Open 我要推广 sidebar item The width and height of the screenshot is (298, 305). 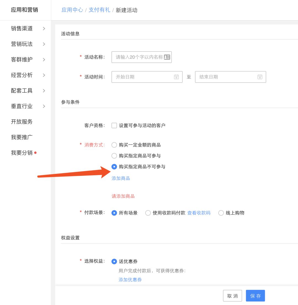22,137
